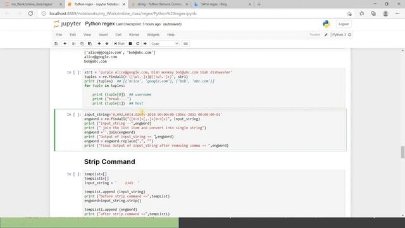The image size is (405, 228).
Task: Open the Kernel menu
Action: [x=134, y=35]
